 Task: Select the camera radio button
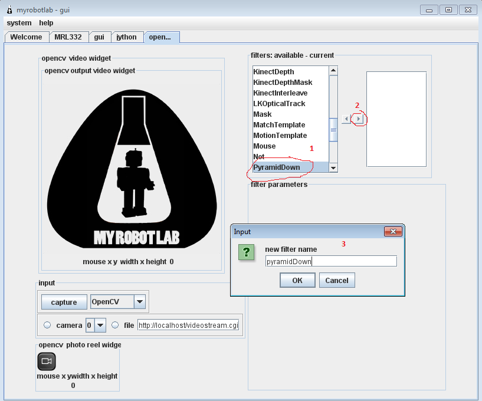point(47,325)
